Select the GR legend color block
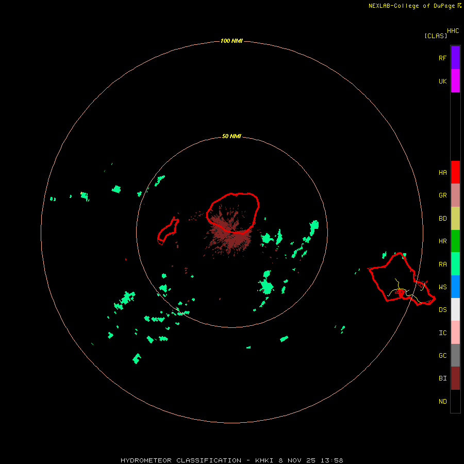The width and height of the screenshot is (464, 464). [x=455, y=195]
